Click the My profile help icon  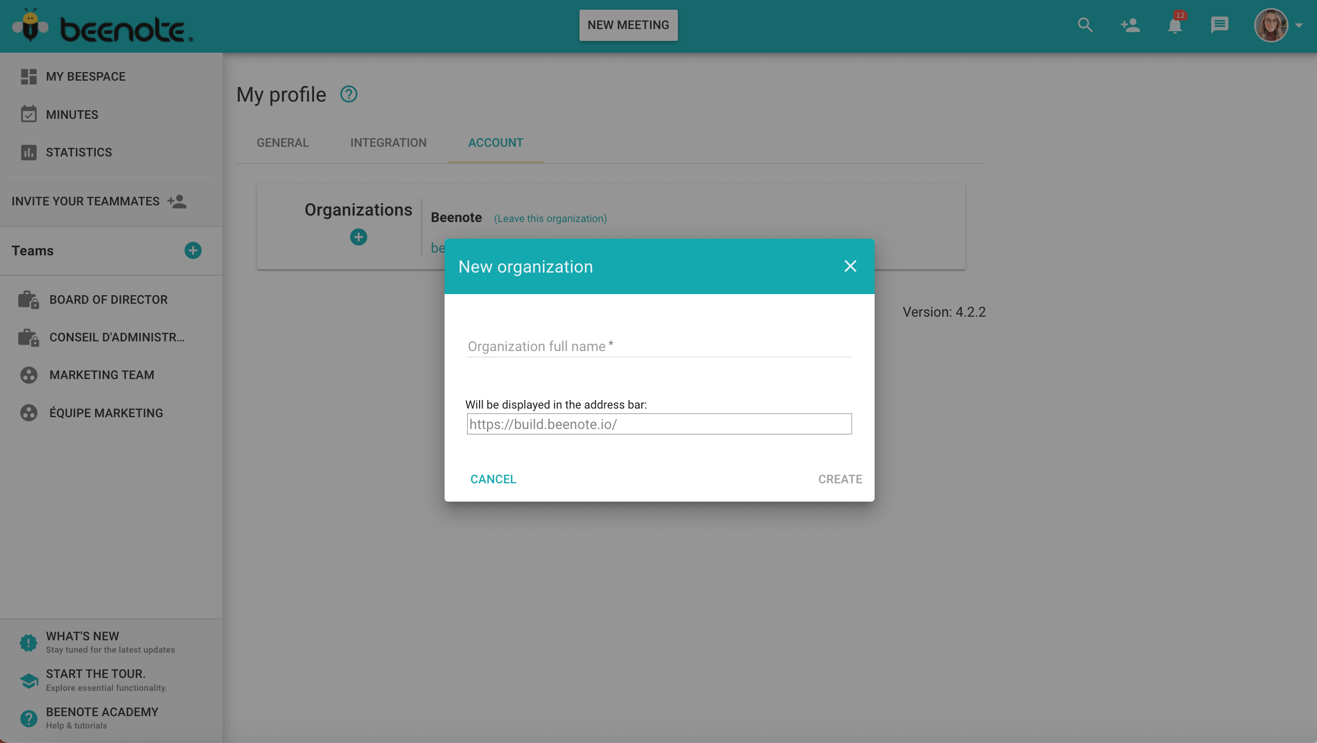point(349,94)
